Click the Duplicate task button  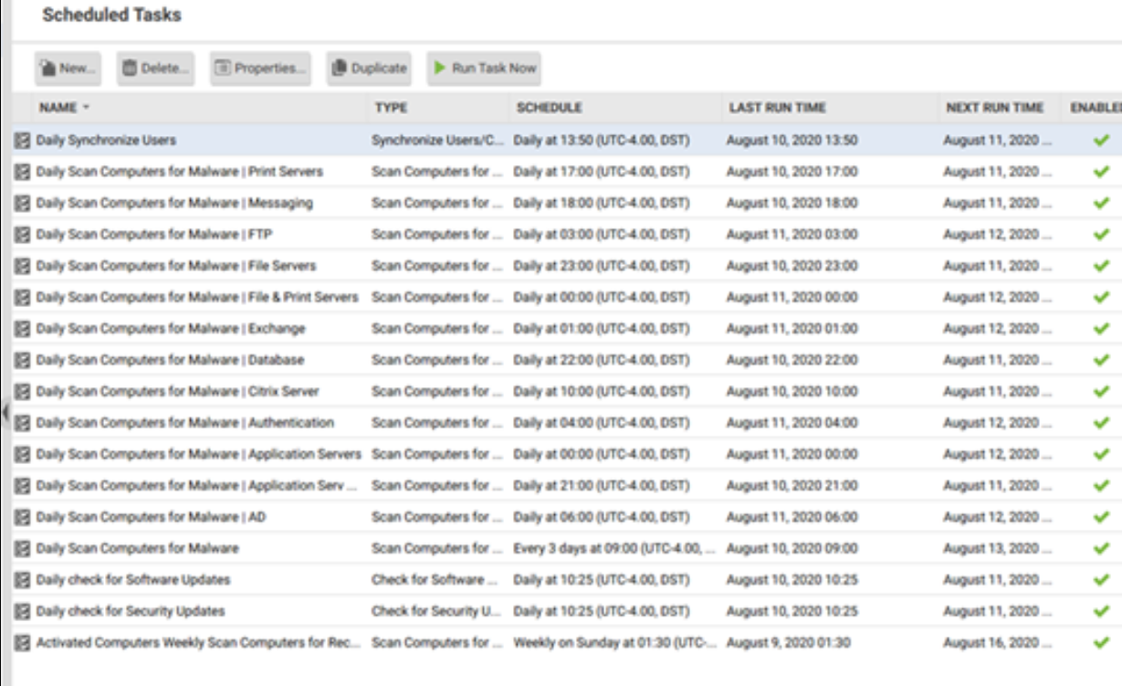369,69
